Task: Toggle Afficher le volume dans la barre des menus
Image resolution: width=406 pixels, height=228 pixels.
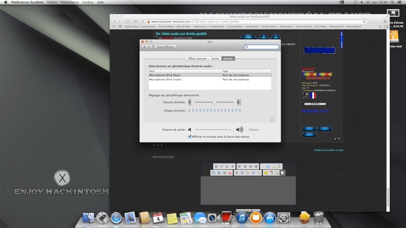Action: (x=189, y=136)
